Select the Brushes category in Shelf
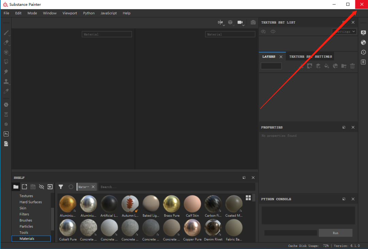The image size is (368, 249). (x=26, y=220)
